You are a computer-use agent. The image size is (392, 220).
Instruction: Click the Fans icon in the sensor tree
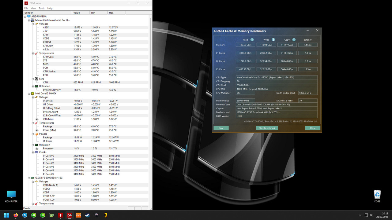click(36, 79)
